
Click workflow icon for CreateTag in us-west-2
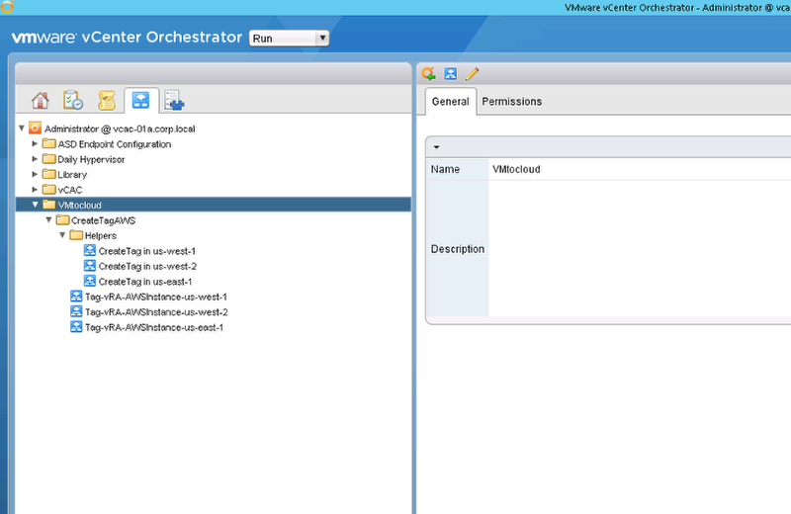90,265
